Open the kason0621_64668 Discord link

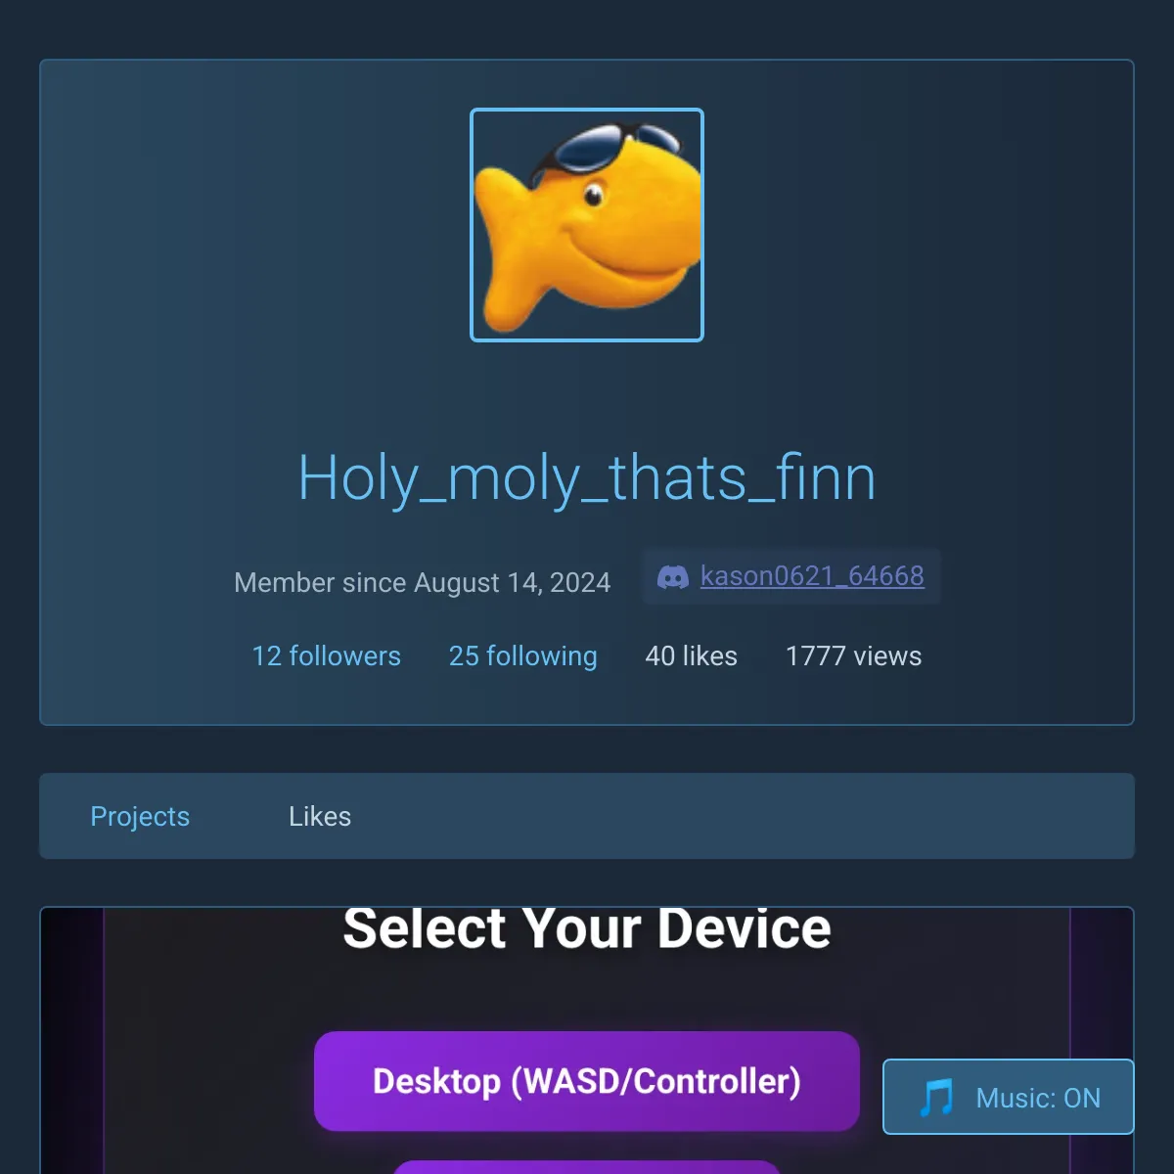click(x=812, y=576)
